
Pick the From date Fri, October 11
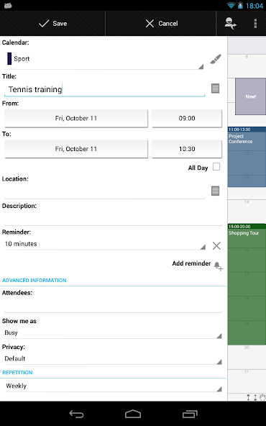coord(76,119)
